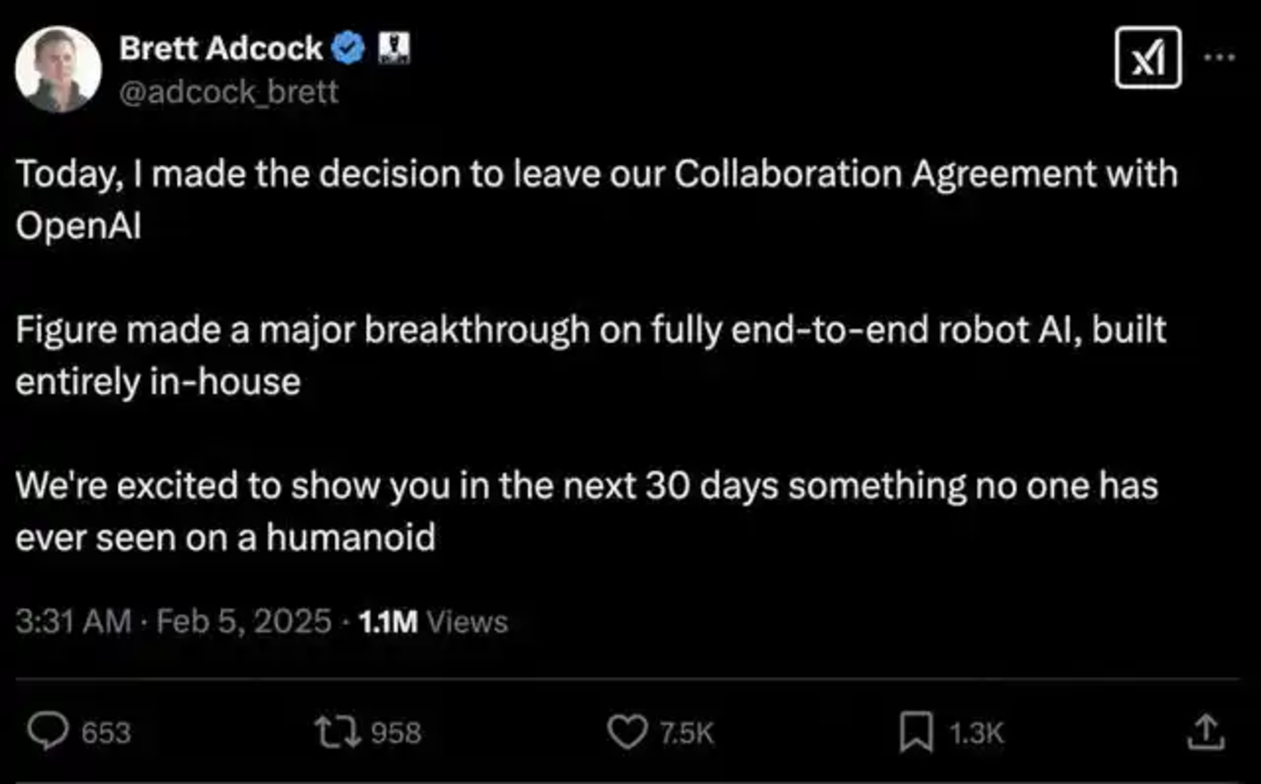Click the 958 reposts count
Image resolution: width=1261 pixels, height=784 pixels.
coord(396,732)
